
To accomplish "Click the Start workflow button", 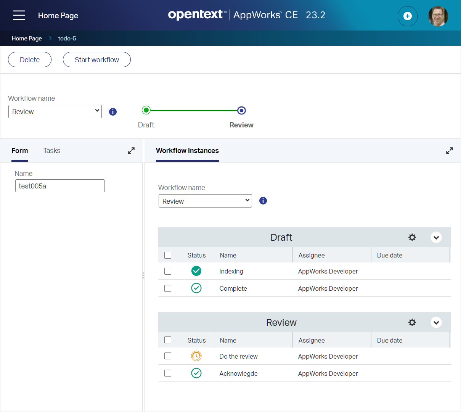I will click(x=97, y=60).
